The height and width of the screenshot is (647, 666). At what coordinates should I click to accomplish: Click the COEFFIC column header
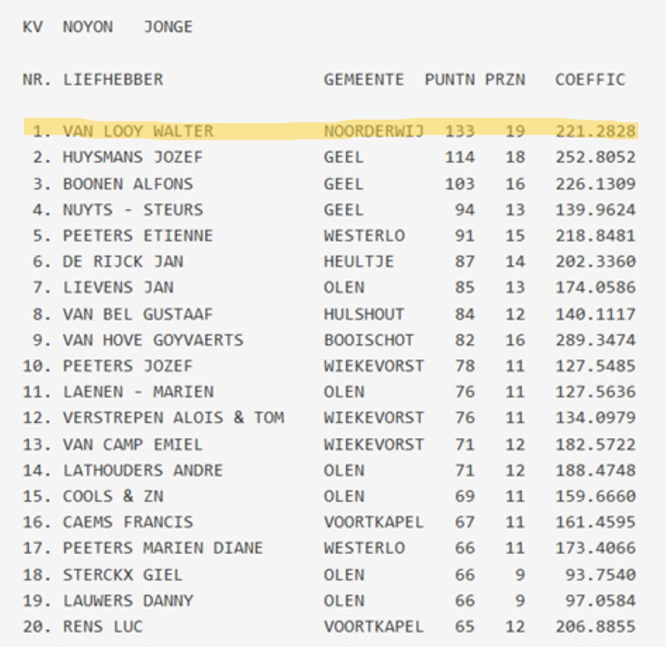coord(590,79)
